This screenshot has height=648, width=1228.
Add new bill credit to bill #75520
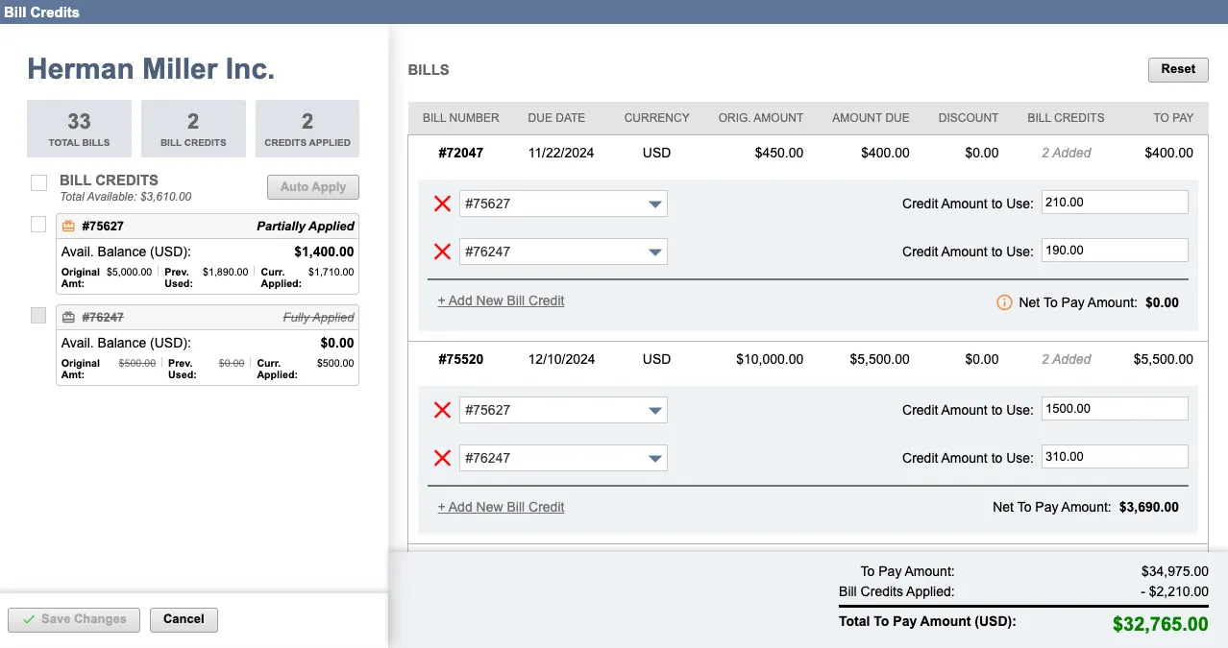501,507
